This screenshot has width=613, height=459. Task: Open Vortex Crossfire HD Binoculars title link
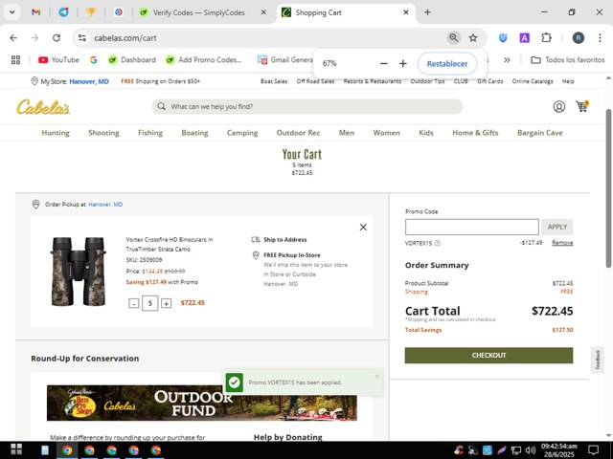[170, 245]
